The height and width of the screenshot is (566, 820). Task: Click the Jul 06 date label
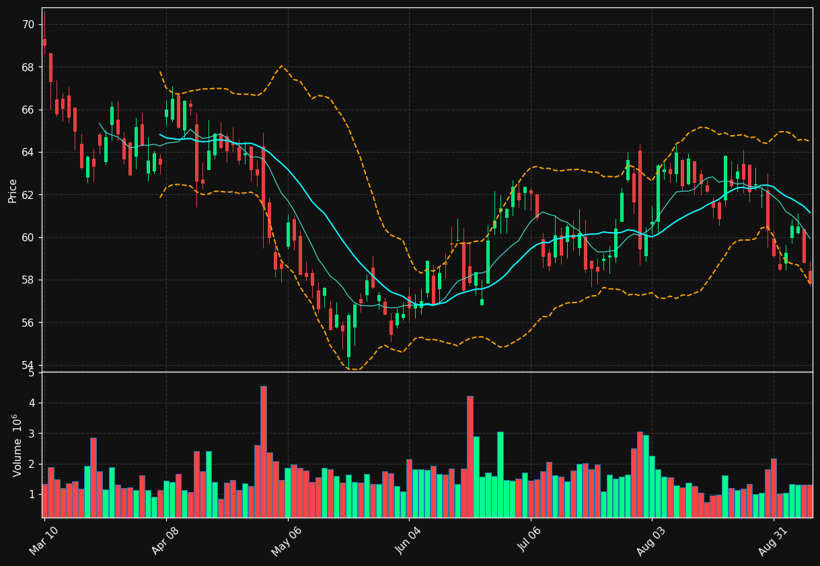(x=530, y=540)
